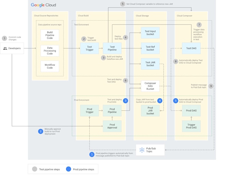Click "Publish message to Pub/Sub topic" text

click(x=199, y=86)
